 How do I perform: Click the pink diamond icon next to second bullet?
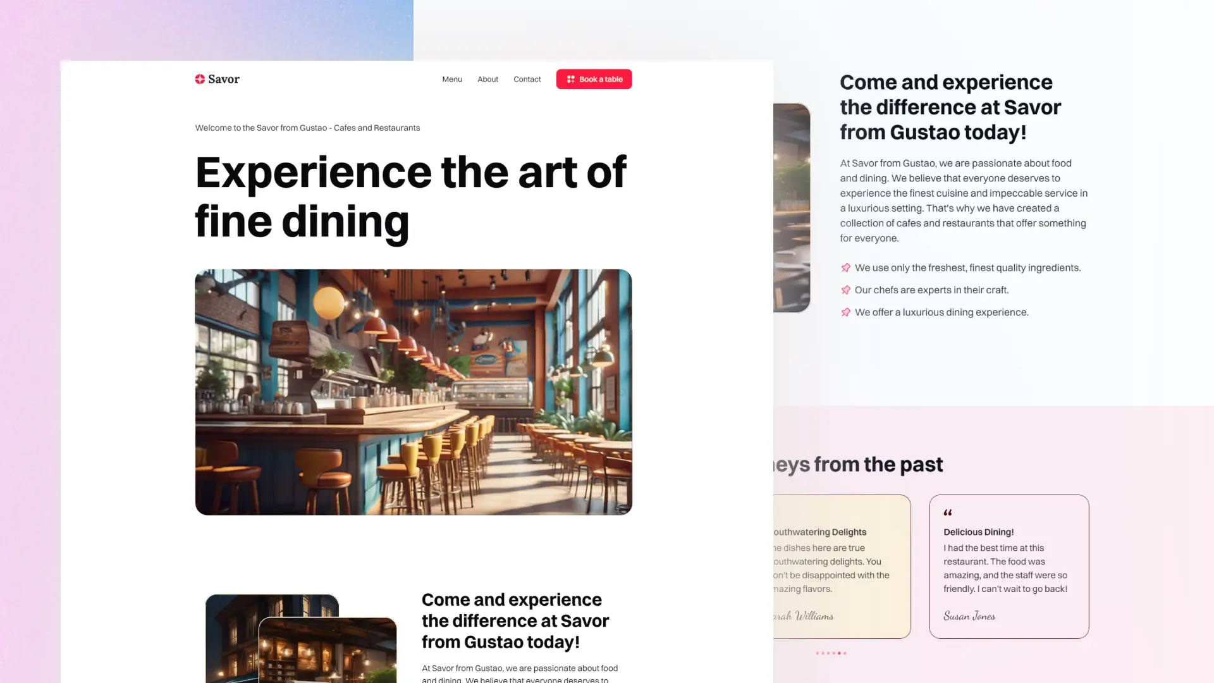coord(845,290)
